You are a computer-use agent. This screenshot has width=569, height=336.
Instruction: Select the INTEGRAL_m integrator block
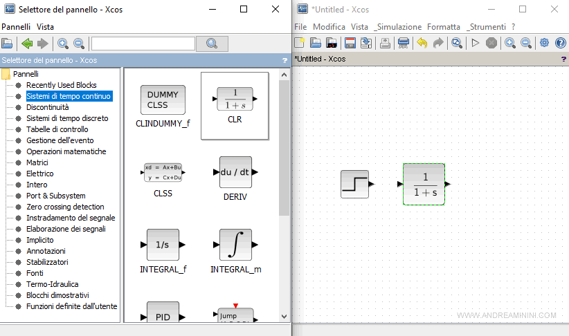point(235,251)
